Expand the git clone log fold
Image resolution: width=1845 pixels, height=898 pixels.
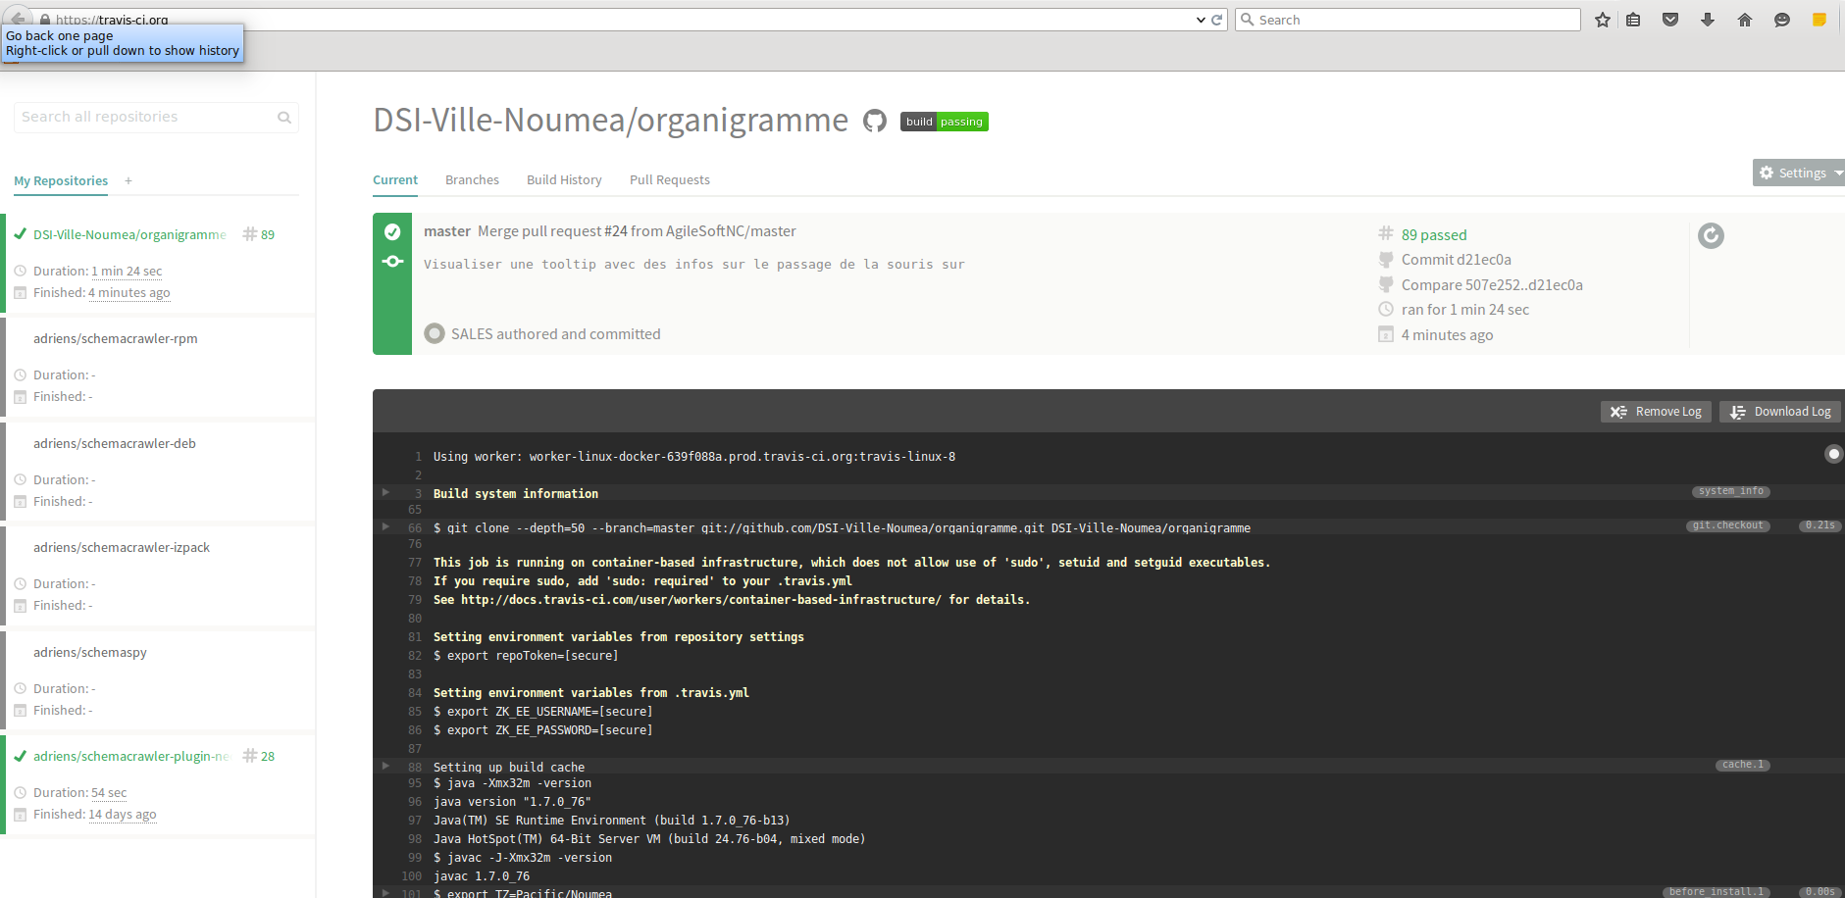(x=385, y=526)
